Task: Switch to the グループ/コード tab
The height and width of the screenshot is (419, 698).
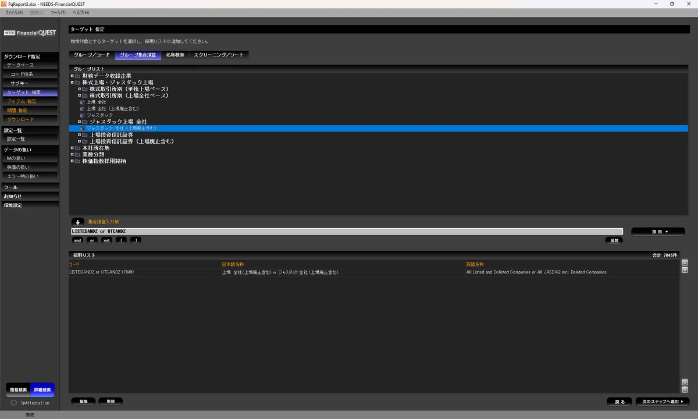Action: (92, 55)
